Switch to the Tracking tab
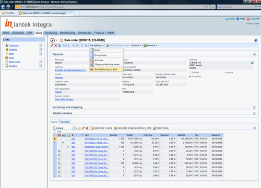The image size is (261, 188). click(65, 122)
